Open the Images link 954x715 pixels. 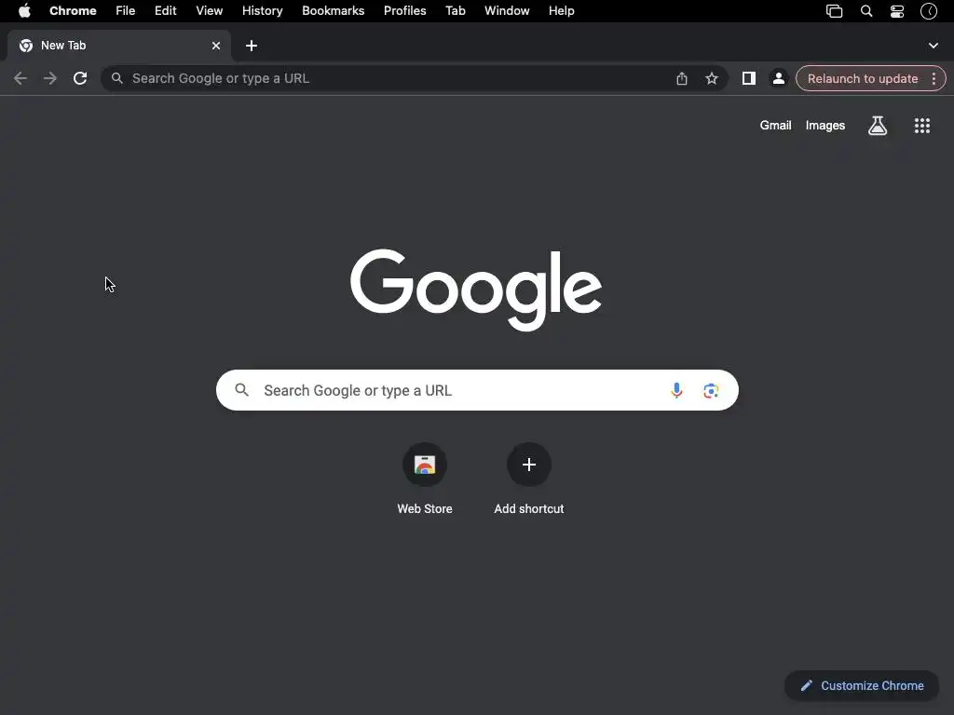click(825, 126)
